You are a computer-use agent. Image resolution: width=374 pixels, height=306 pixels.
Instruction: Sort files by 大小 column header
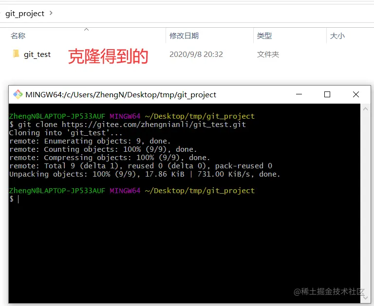337,36
